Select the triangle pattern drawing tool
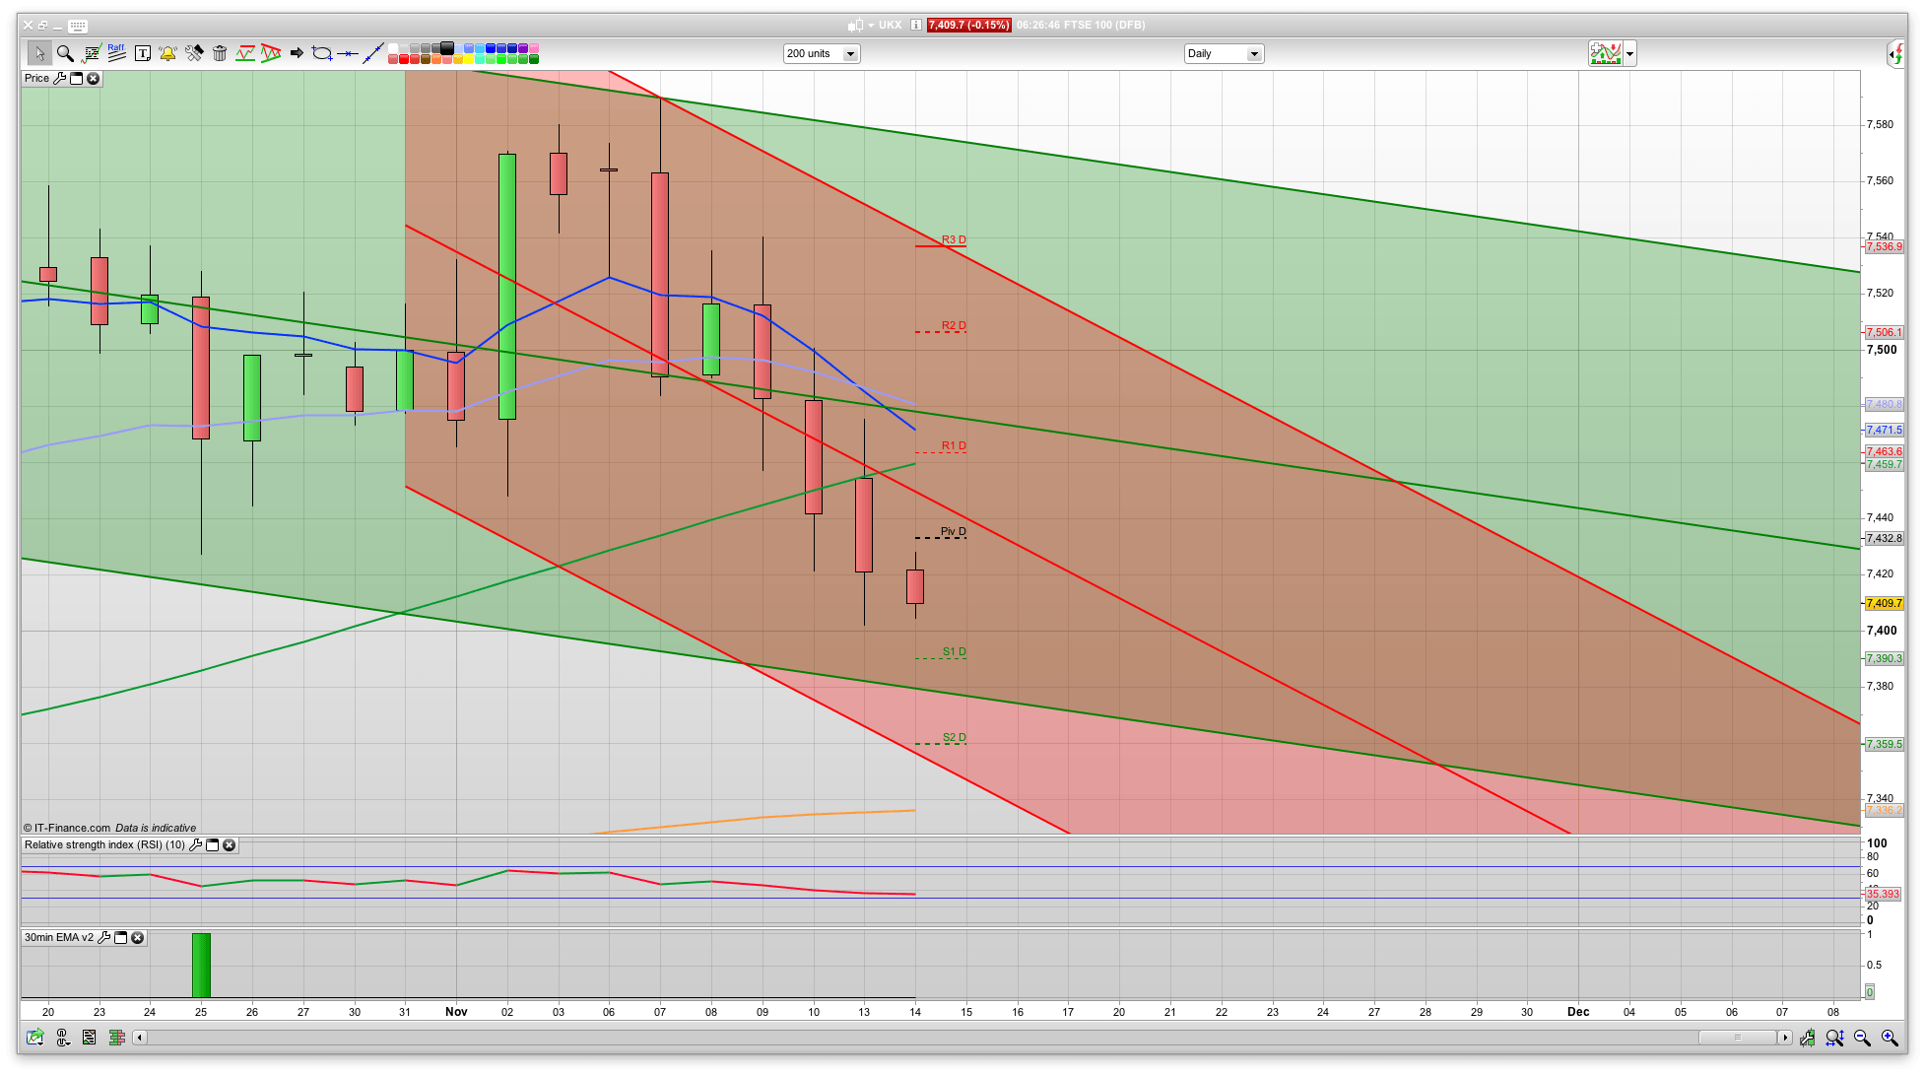Viewport: 1925px width, 1075px height. (271, 53)
